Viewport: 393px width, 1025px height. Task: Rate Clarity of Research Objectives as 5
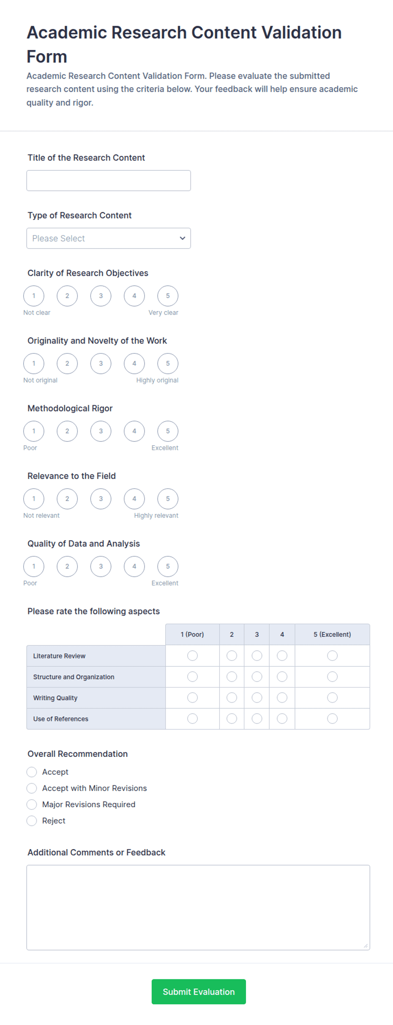tap(168, 296)
